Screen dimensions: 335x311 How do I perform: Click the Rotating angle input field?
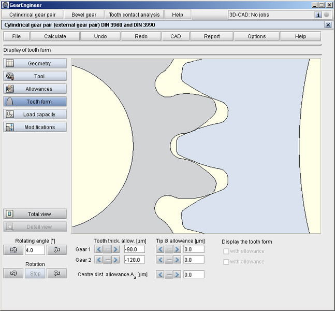[35, 250]
